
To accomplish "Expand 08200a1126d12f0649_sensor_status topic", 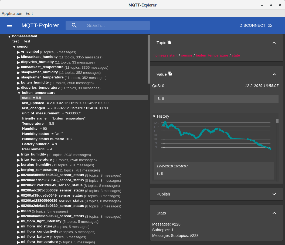I will pos(19,186).
